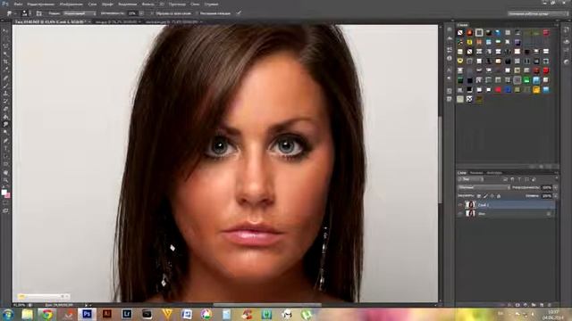Click the background color swatch
572x321 pixels.
point(8,195)
